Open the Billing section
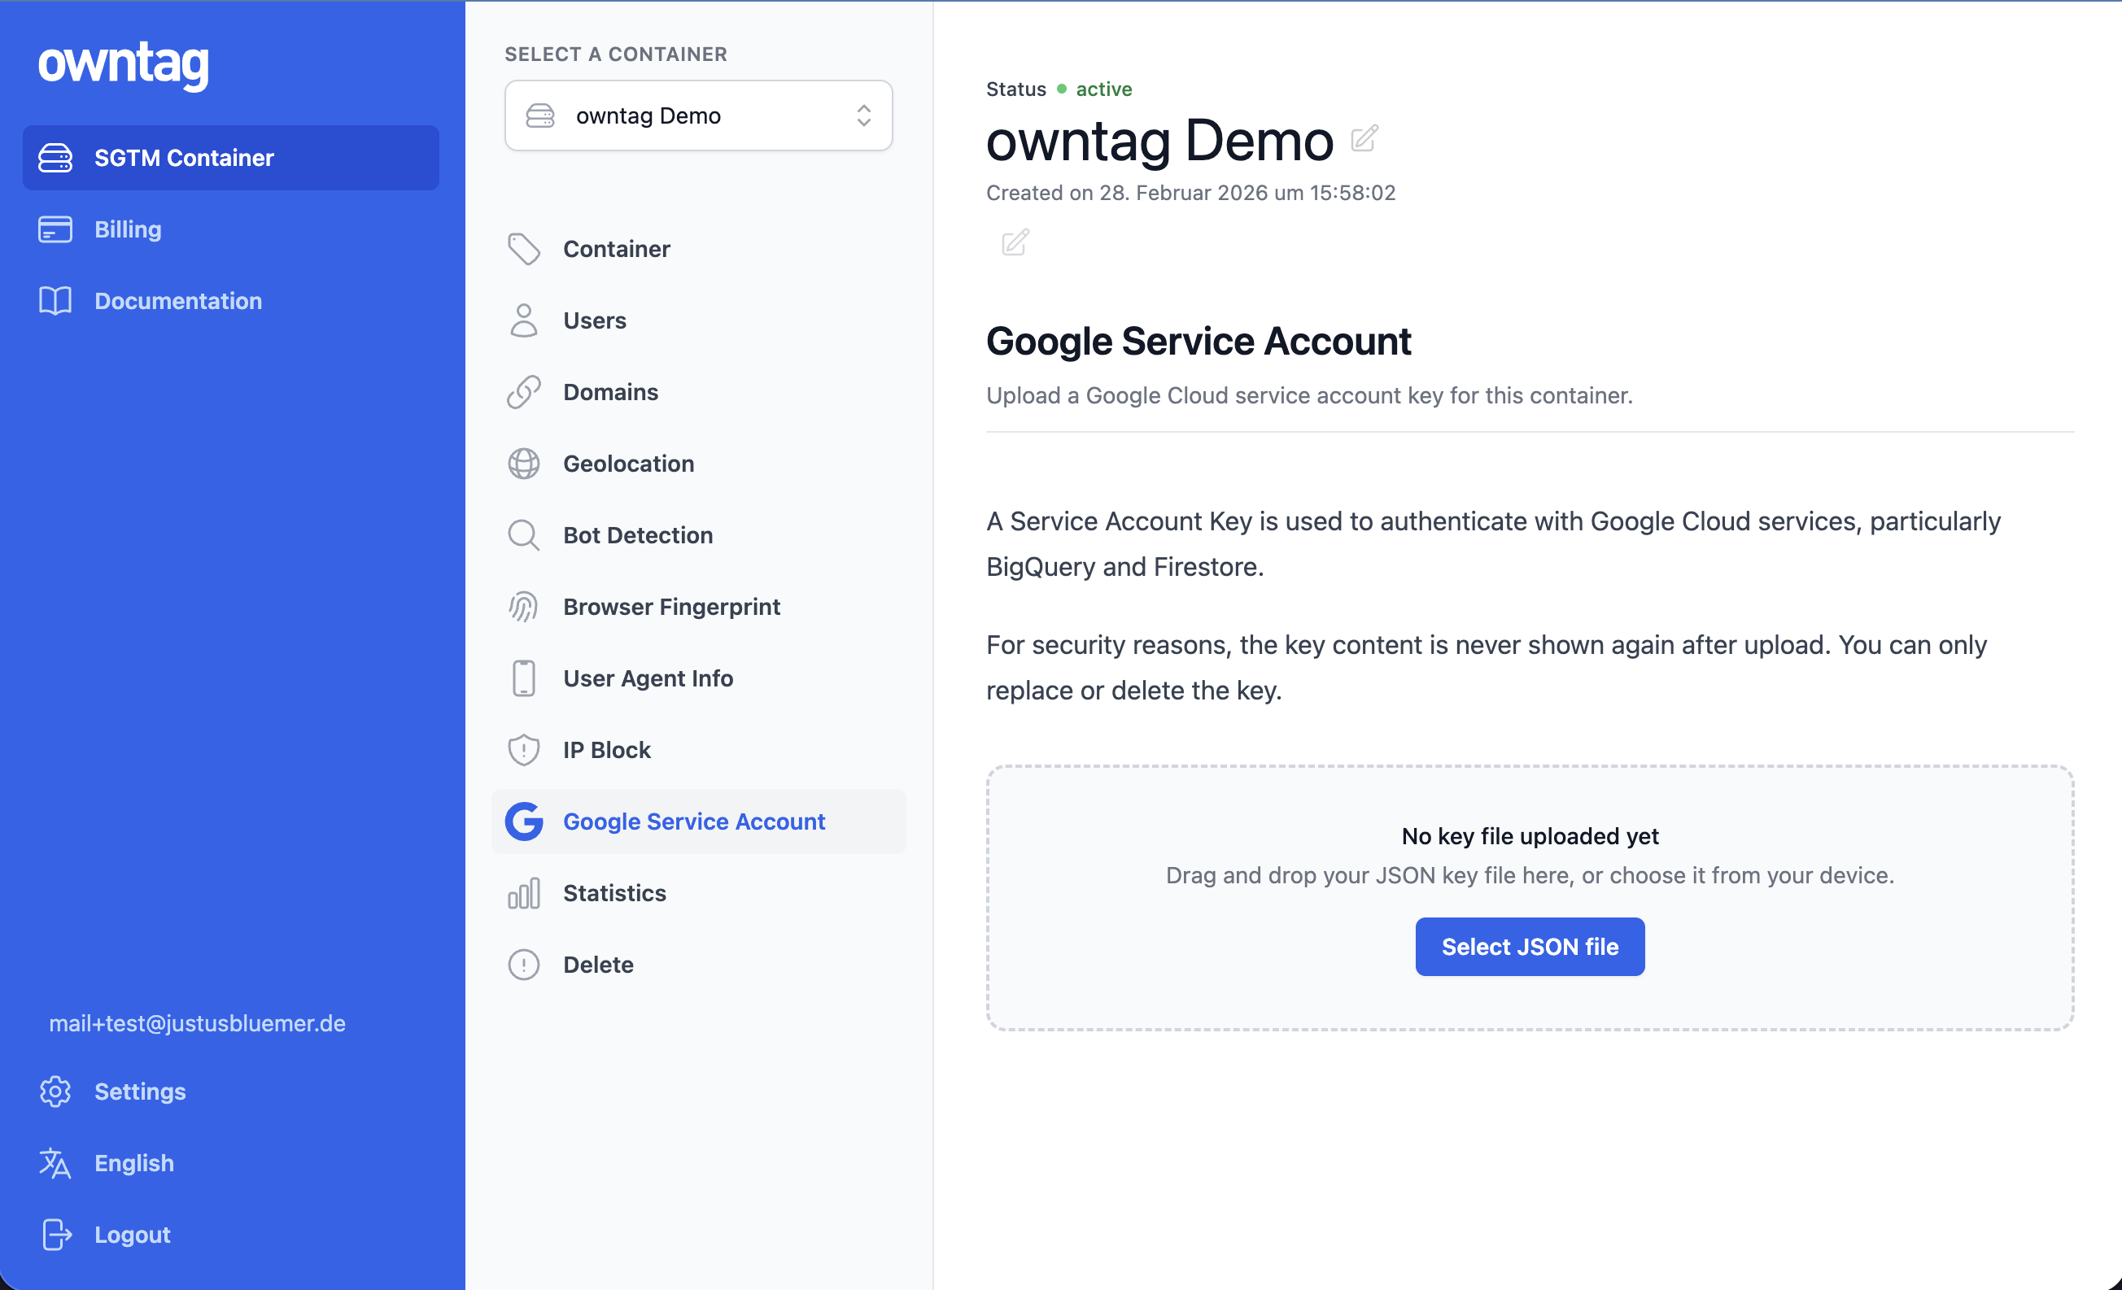2122x1290 pixels. coord(128,230)
